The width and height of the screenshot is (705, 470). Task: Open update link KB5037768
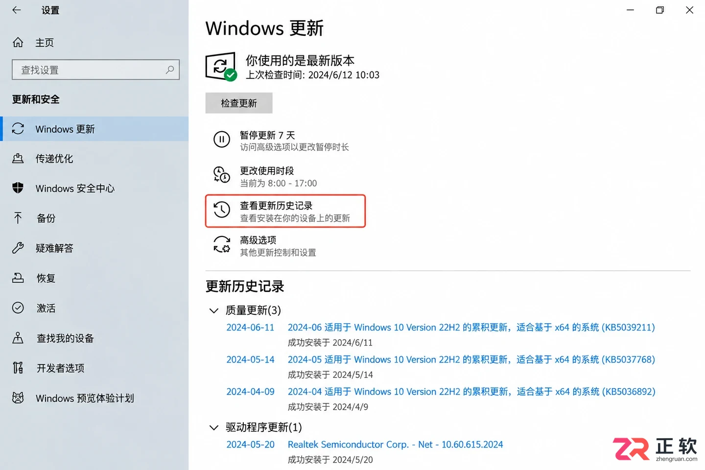coord(471,359)
